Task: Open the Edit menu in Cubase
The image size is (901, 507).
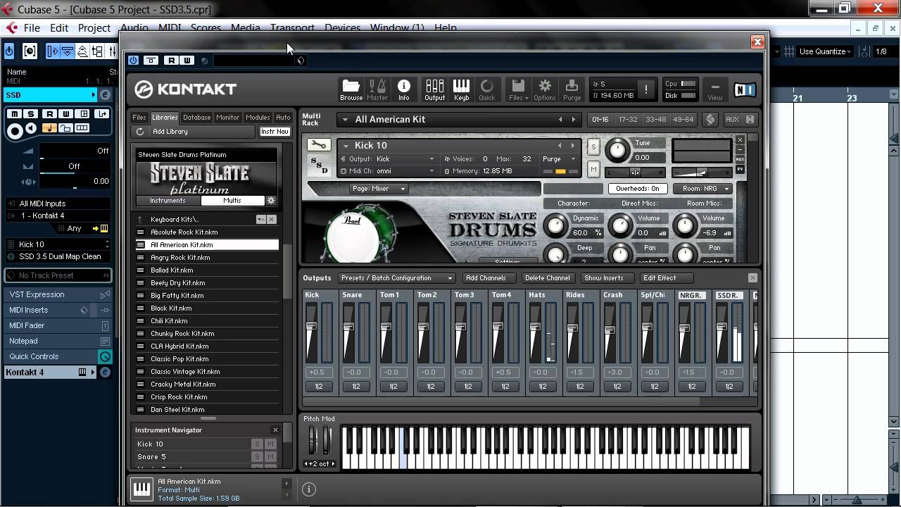Action: point(59,28)
